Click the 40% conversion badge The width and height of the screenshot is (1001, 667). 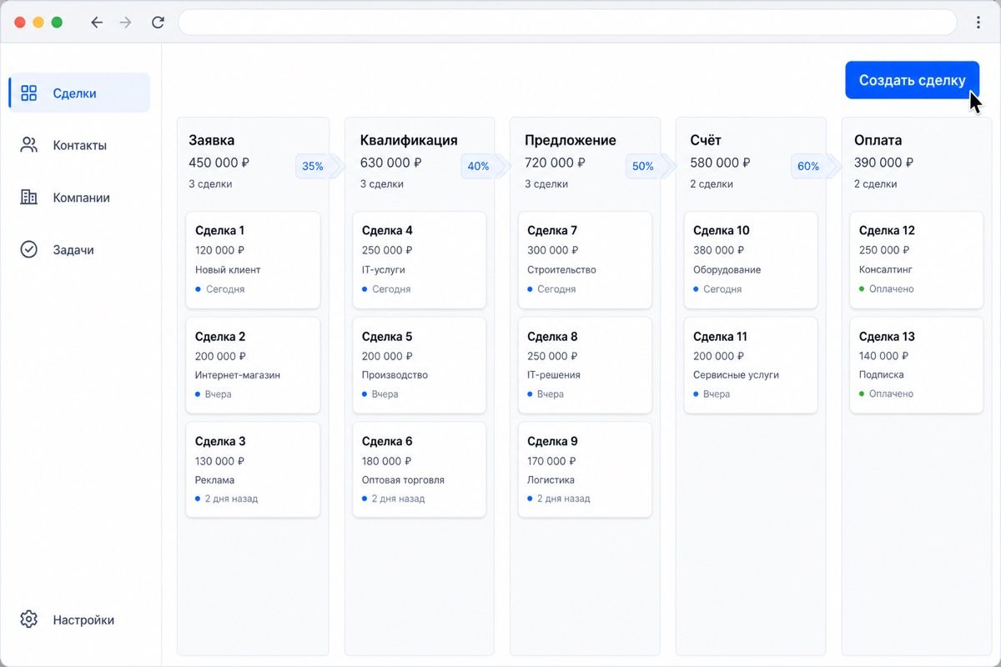click(480, 166)
